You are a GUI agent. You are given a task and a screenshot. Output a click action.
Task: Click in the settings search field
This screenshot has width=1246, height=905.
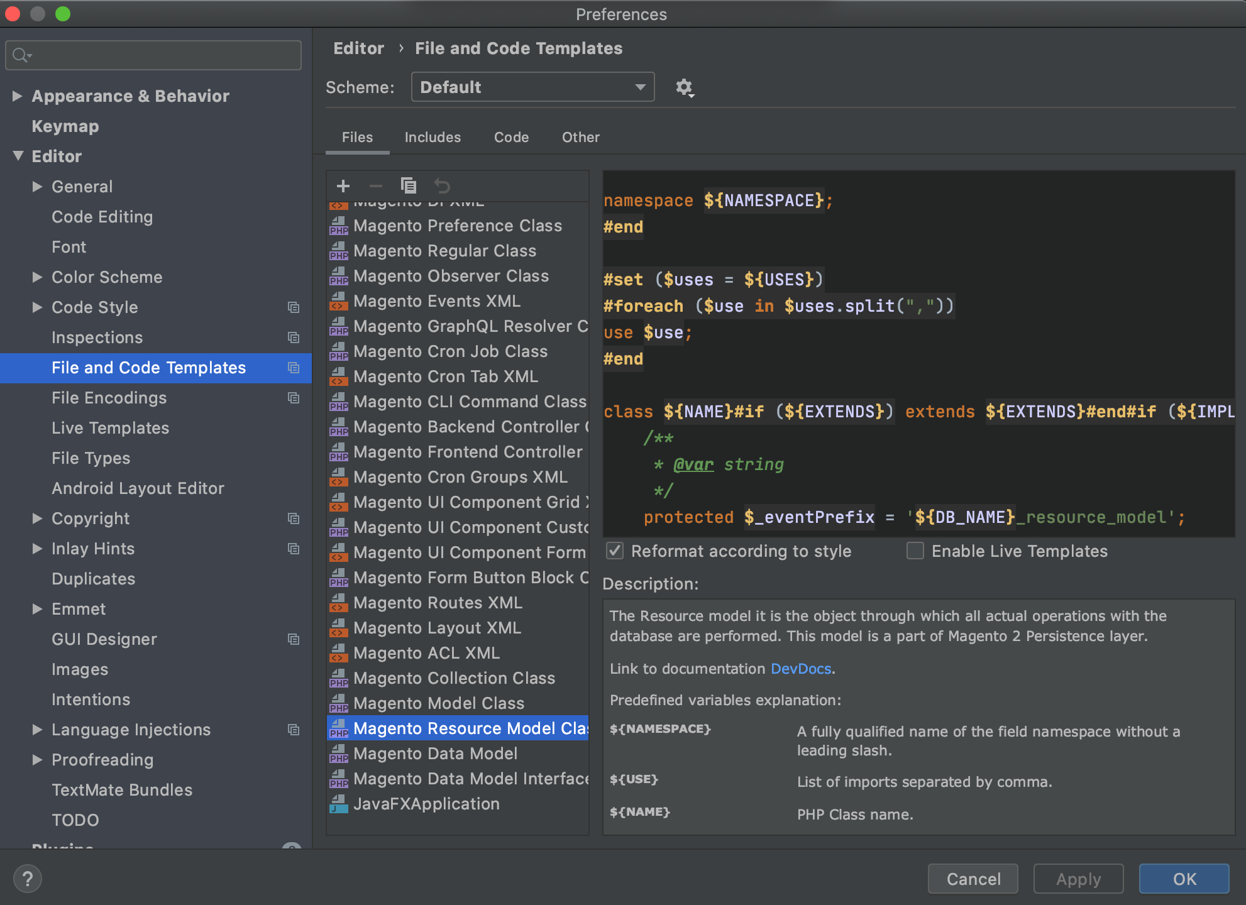pos(153,55)
